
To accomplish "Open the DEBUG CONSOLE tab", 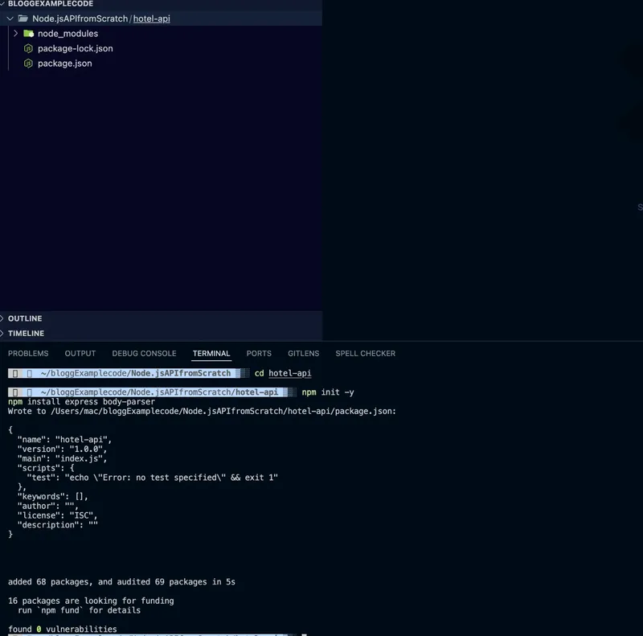I will (144, 353).
